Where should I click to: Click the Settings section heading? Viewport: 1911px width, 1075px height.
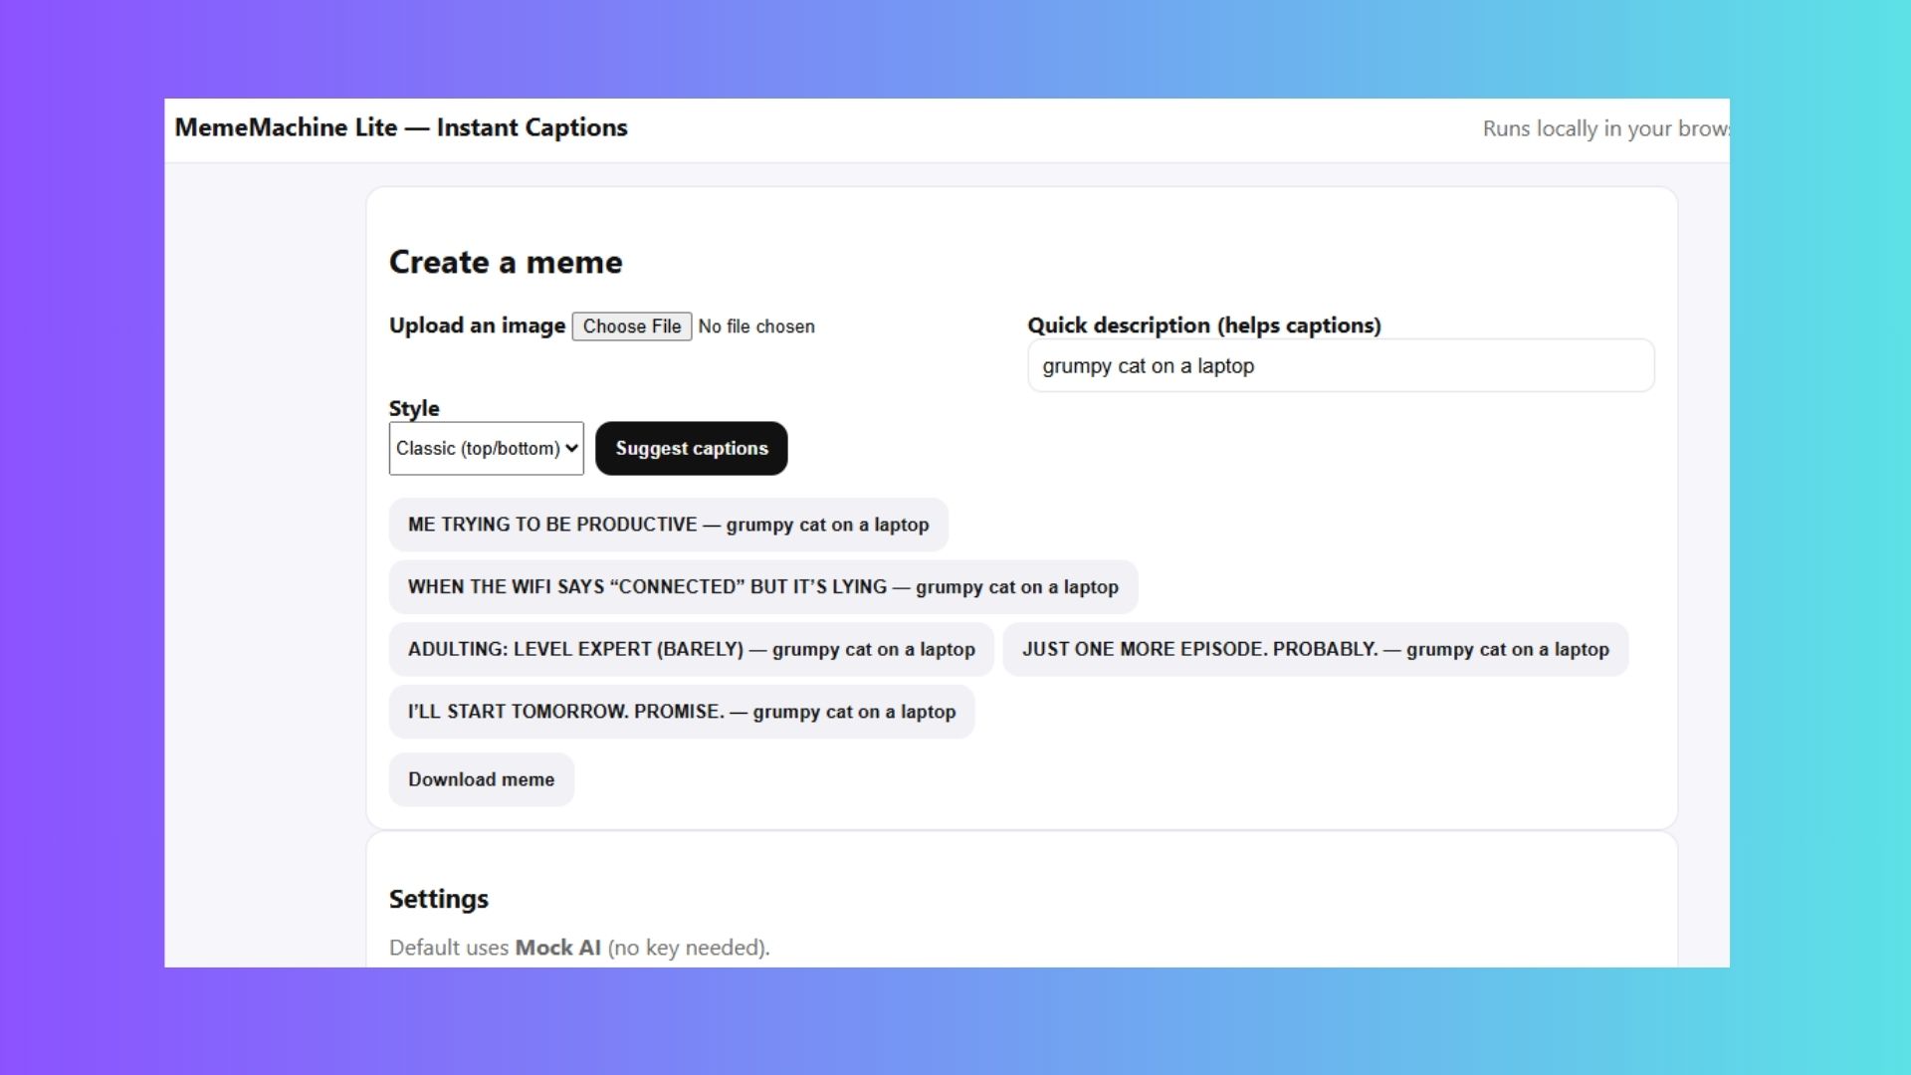point(438,899)
